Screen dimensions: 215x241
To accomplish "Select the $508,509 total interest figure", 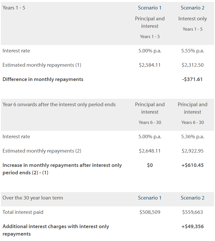I will [x=150, y=212].
